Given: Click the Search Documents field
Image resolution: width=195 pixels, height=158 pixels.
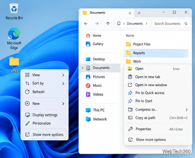Looking at the screenshot, I should click(171, 24).
